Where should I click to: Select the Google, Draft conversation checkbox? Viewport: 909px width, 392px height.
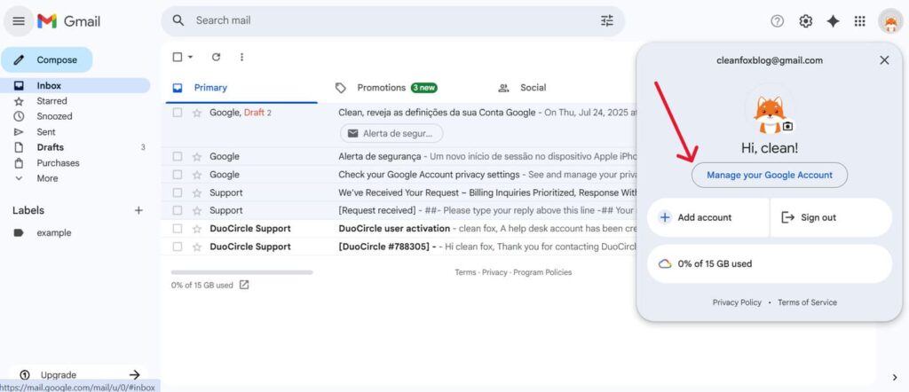click(178, 113)
